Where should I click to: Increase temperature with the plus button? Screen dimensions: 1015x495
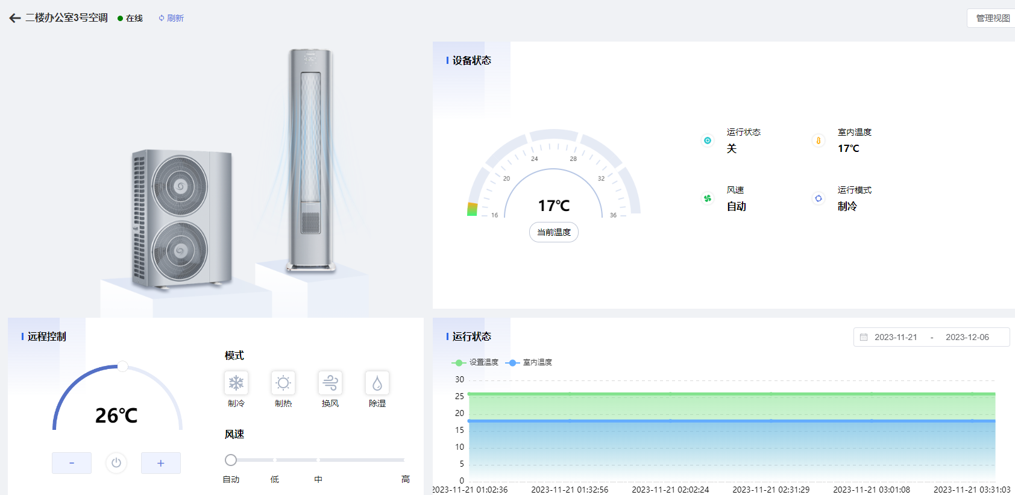click(161, 463)
